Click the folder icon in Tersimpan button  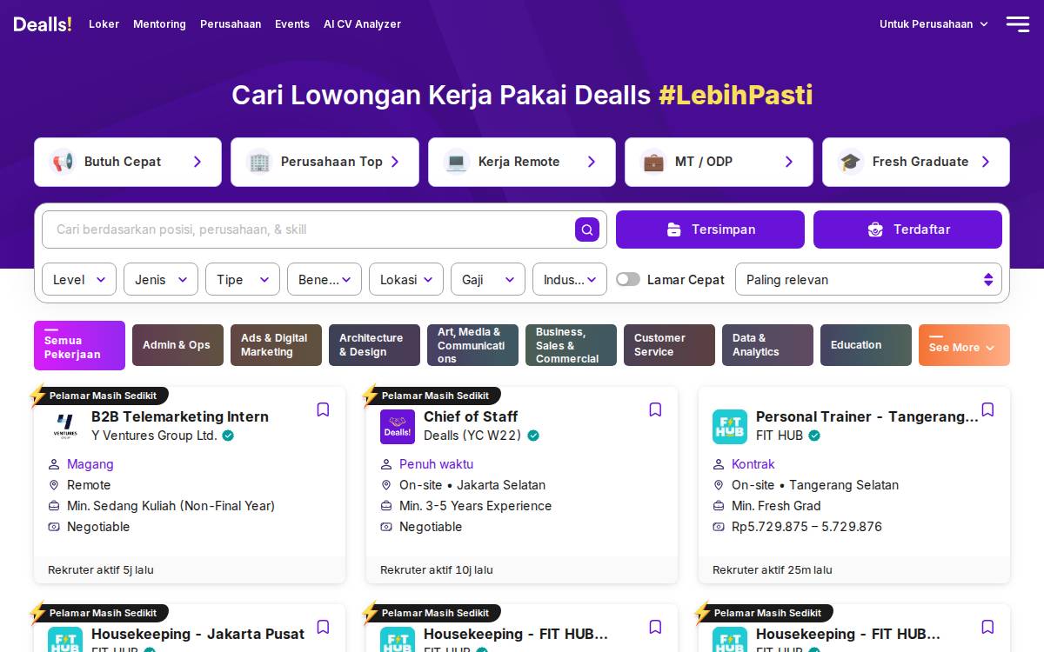coord(673,230)
